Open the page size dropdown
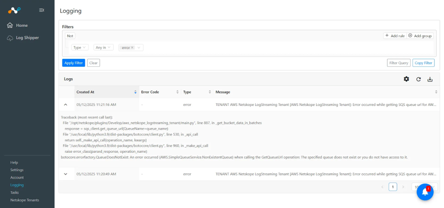 [424, 187]
